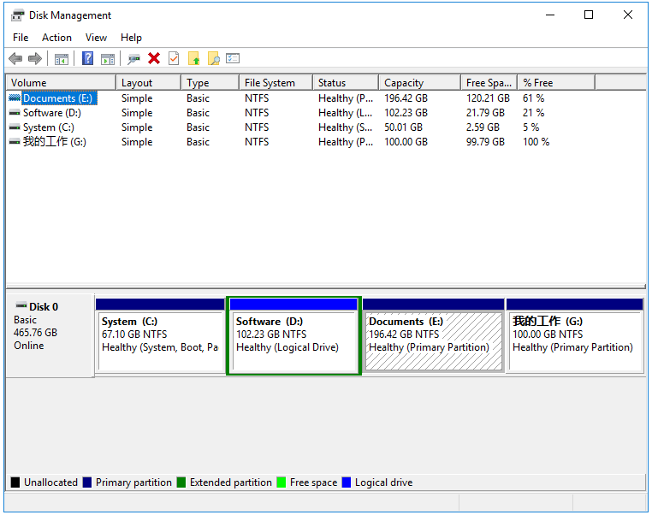
Task: Click drive icon beside 我的工作 (G:) row
Action: coord(15,142)
